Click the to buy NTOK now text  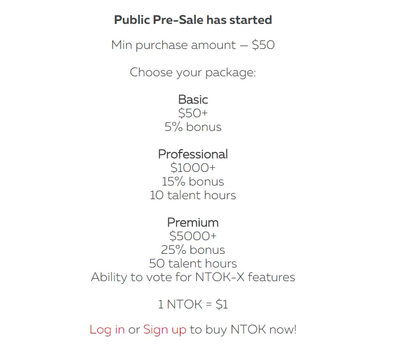click(243, 329)
